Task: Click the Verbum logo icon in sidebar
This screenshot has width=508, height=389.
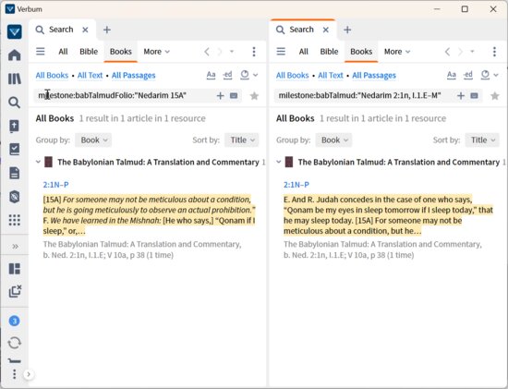Action: tap(14, 31)
